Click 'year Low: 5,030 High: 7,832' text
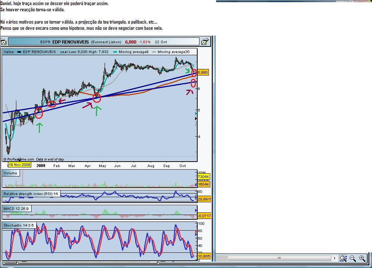372x268 pixels. pyautogui.click(x=84, y=52)
